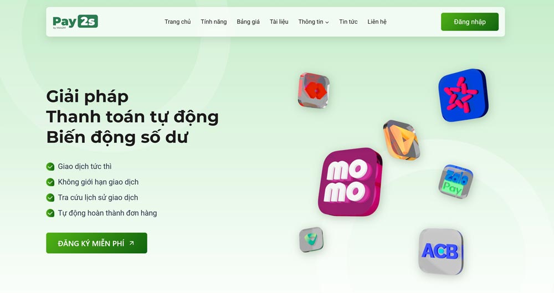This screenshot has width=554, height=293.
Task: Click checkmark beside Tự động hoàn thành đơn hàng
Action: [x=50, y=213]
